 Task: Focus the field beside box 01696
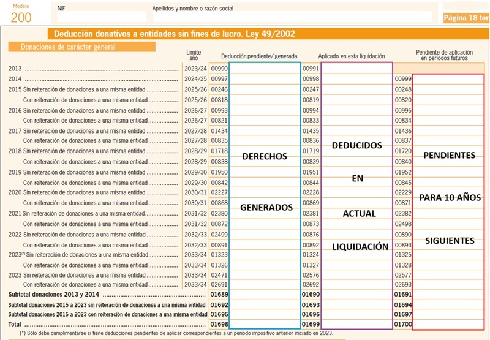[356, 314]
